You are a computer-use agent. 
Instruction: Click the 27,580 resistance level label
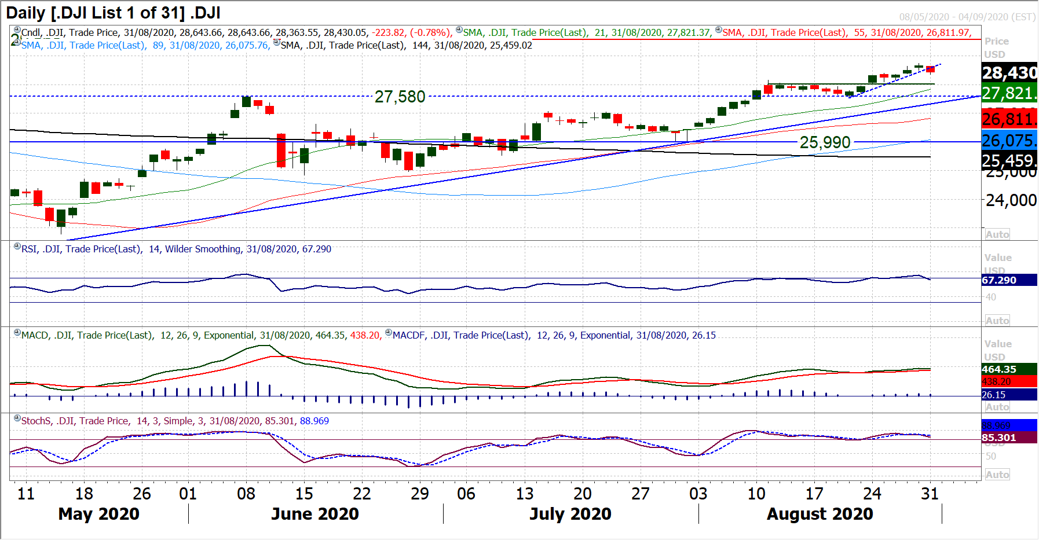pos(400,97)
